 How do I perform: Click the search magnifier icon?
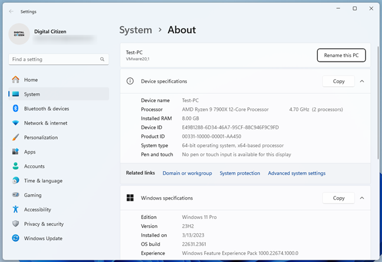pyautogui.click(x=102, y=59)
